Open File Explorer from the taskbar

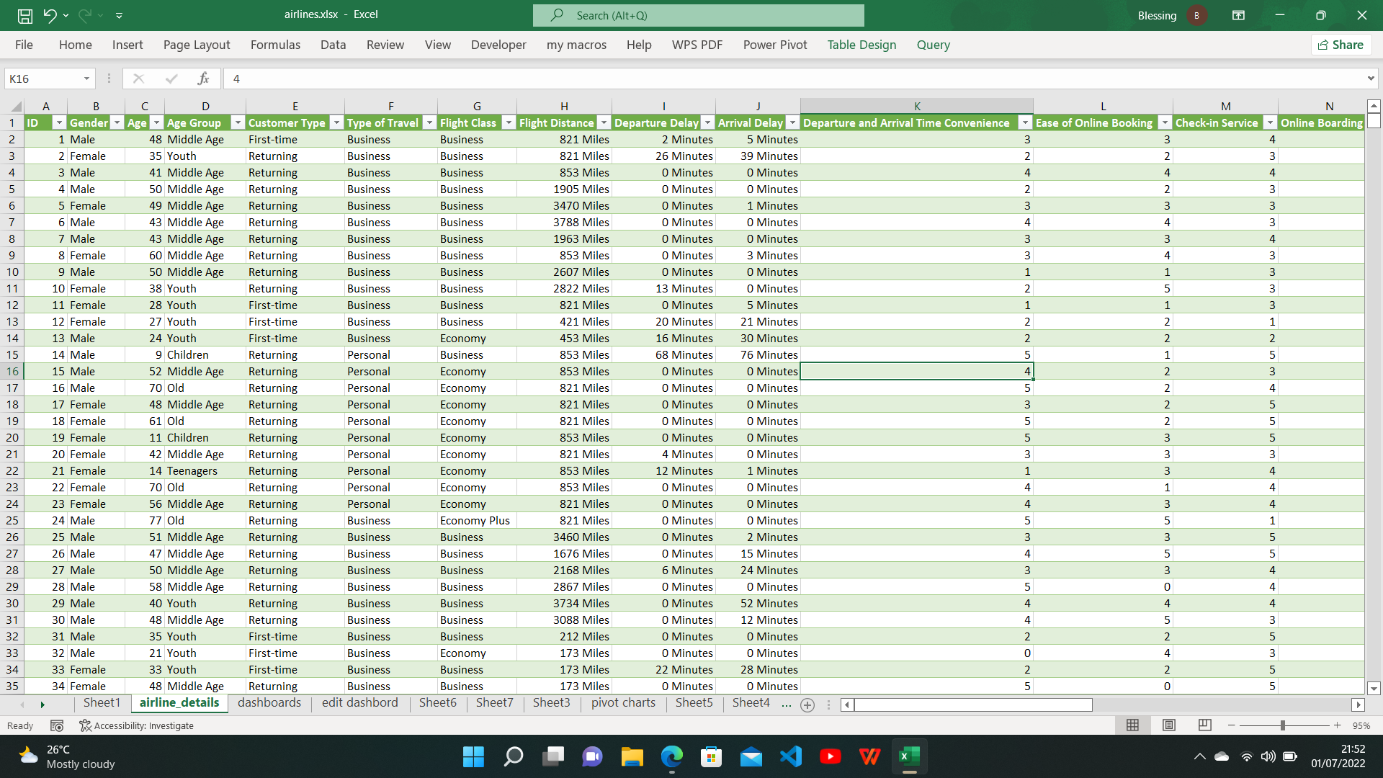point(632,756)
